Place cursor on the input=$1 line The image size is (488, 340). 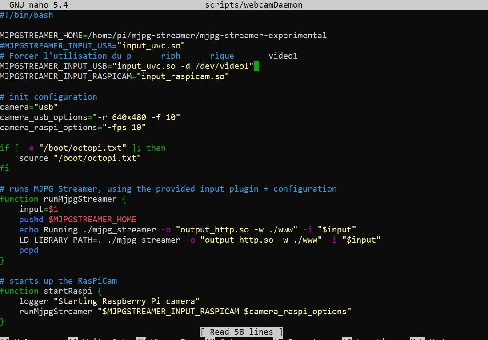(39, 209)
